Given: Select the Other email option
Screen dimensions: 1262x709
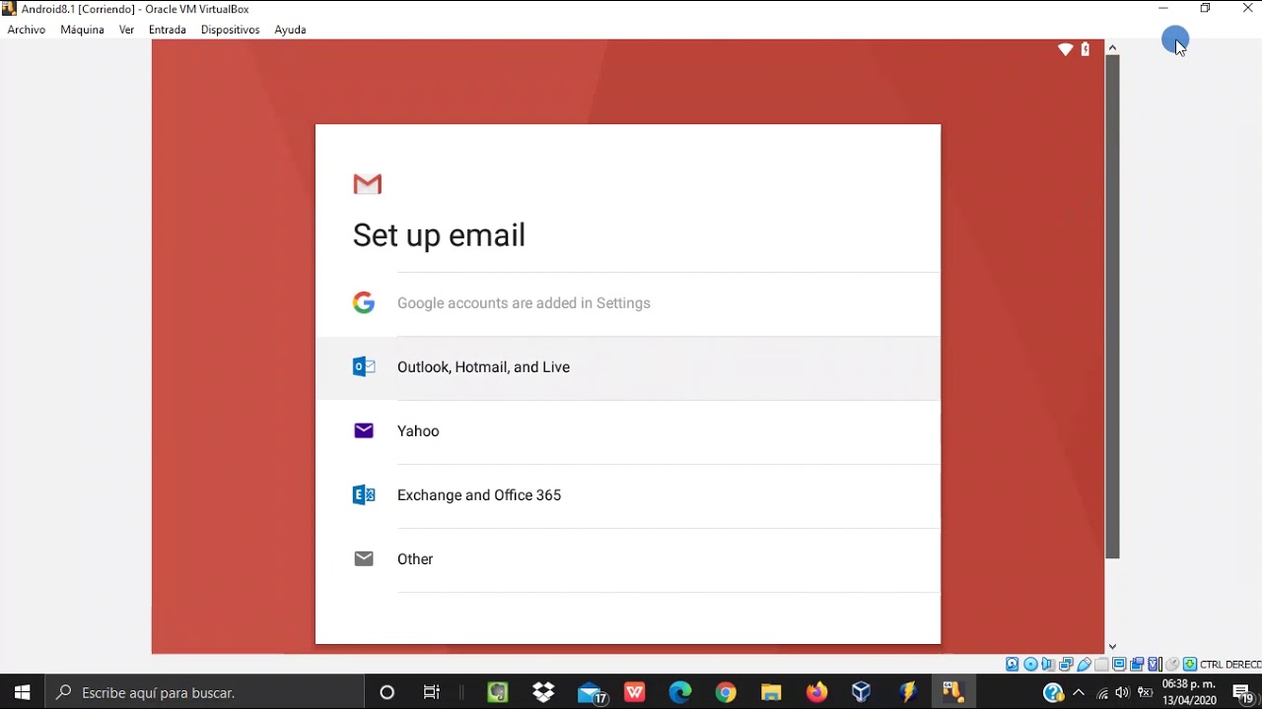Looking at the screenshot, I should 628,559.
